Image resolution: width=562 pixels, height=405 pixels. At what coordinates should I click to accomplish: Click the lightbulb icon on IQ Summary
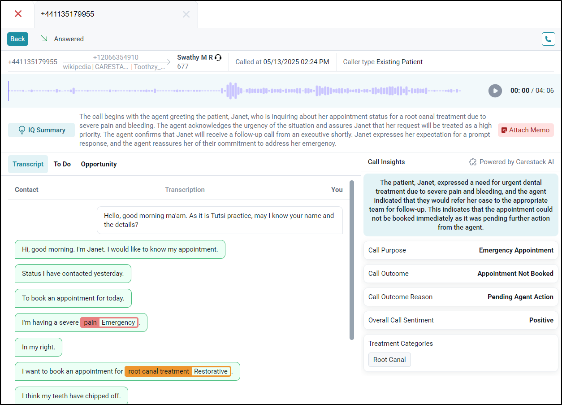(x=22, y=130)
